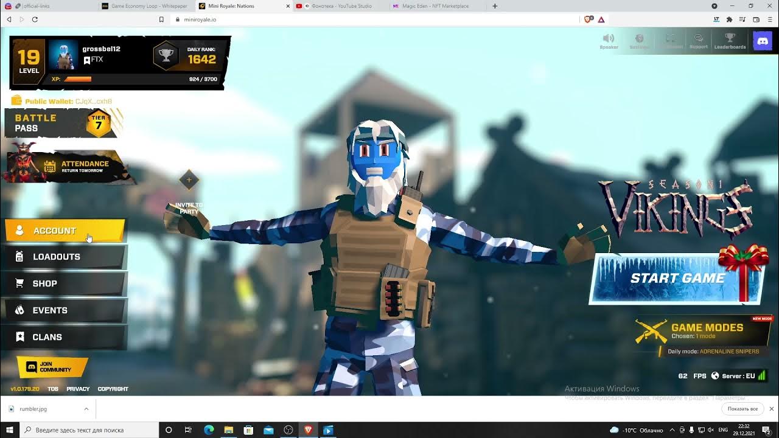
Task: Click the Start Game button
Action: pyautogui.click(x=677, y=279)
